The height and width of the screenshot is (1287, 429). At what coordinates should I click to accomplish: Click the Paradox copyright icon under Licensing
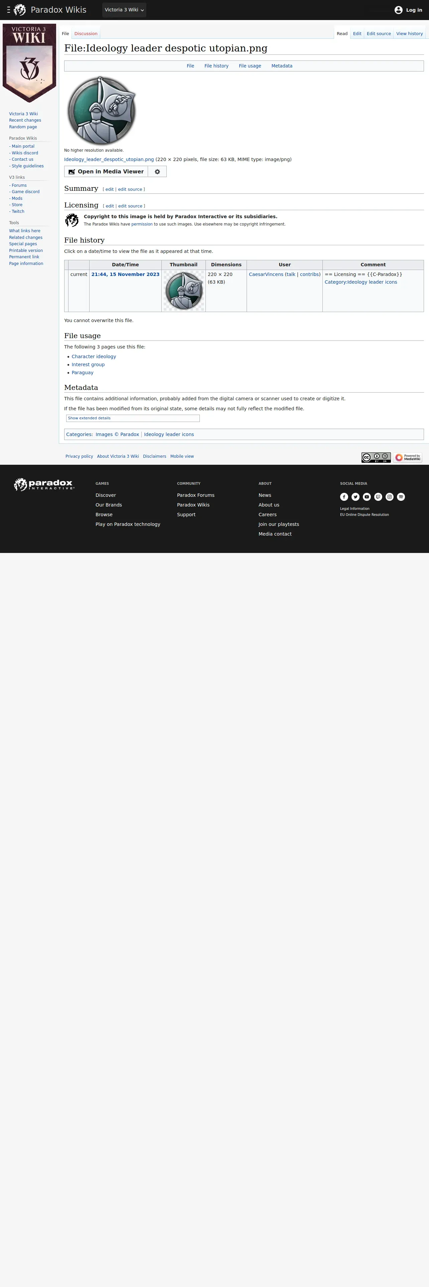72,220
